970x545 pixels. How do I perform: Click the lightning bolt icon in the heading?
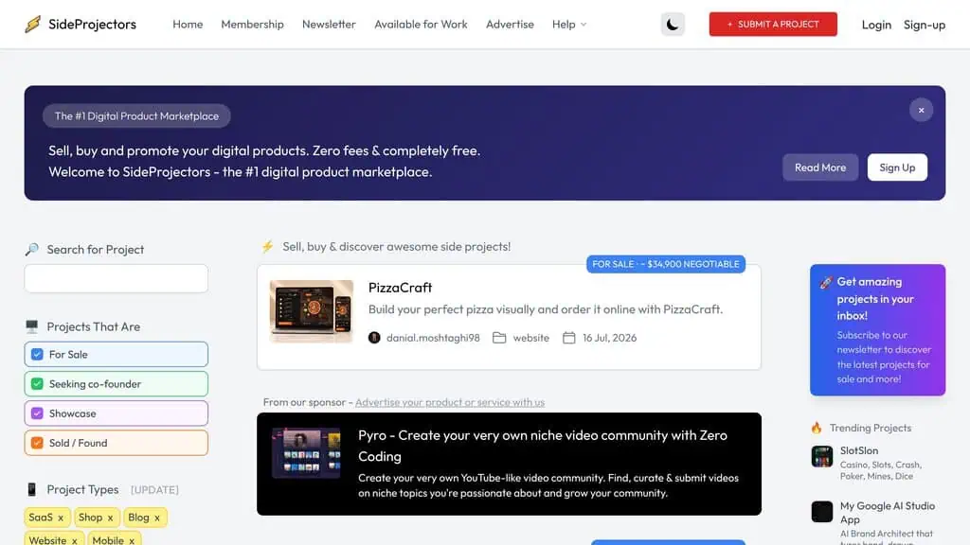pos(267,247)
